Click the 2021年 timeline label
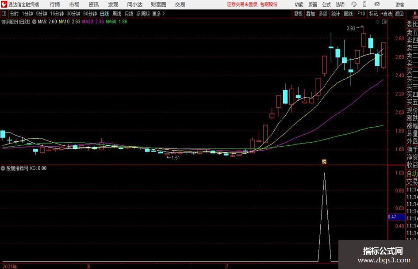Screen dimensions: 418x269 (x=10, y=266)
